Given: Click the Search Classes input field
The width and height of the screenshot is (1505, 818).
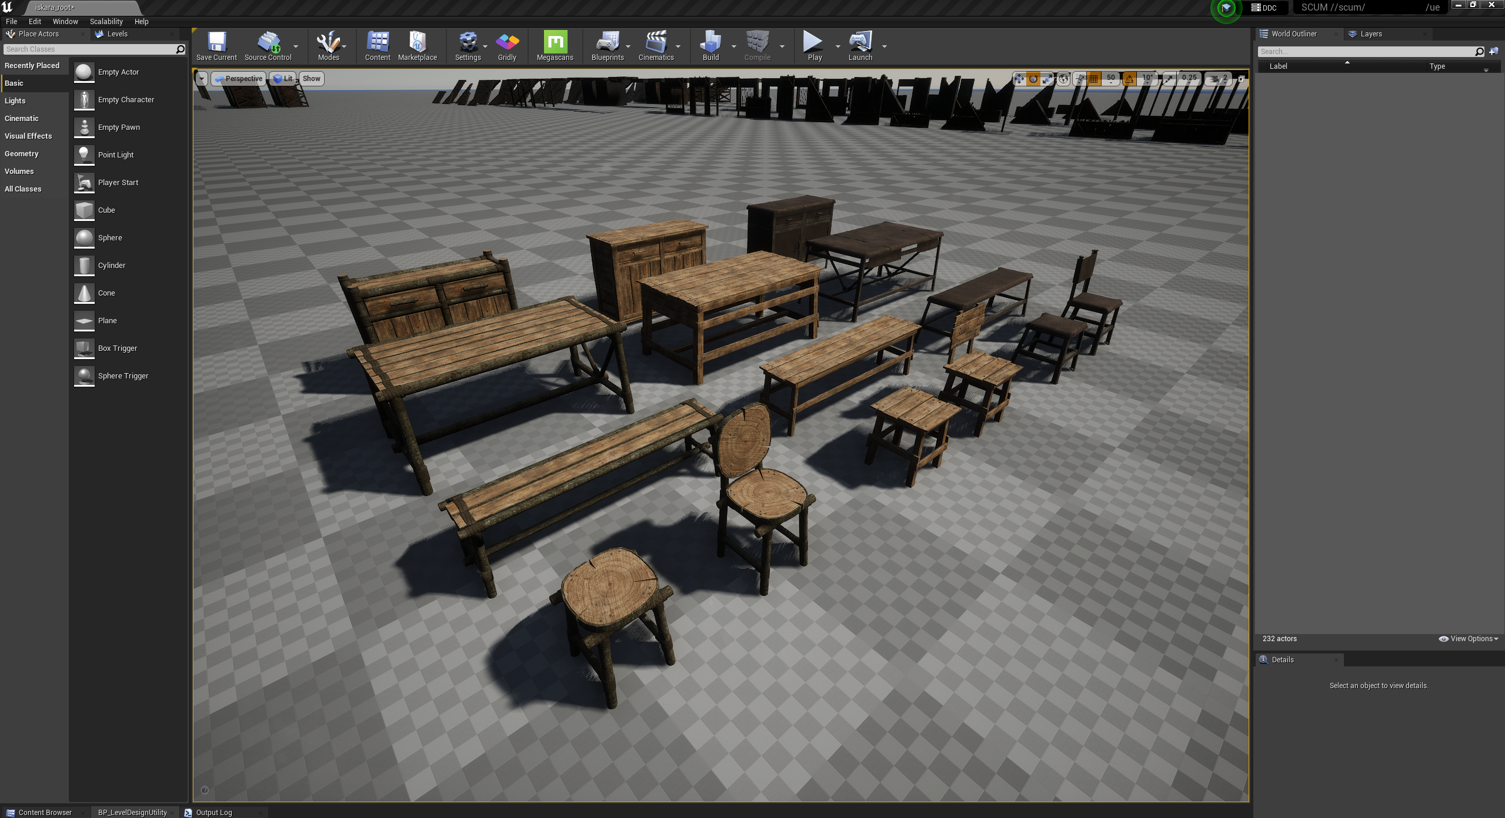Looking at the screenshot, I should coord(89,49).
